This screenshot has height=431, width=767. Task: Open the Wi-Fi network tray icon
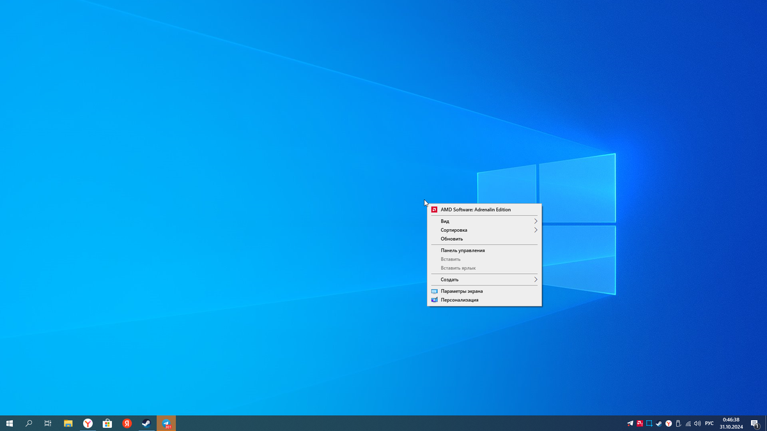pyautogui.click(x=688, y=423)
